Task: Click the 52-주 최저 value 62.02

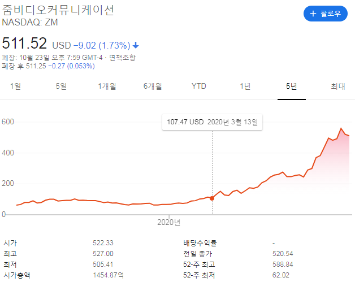Action: coord(281,275)
